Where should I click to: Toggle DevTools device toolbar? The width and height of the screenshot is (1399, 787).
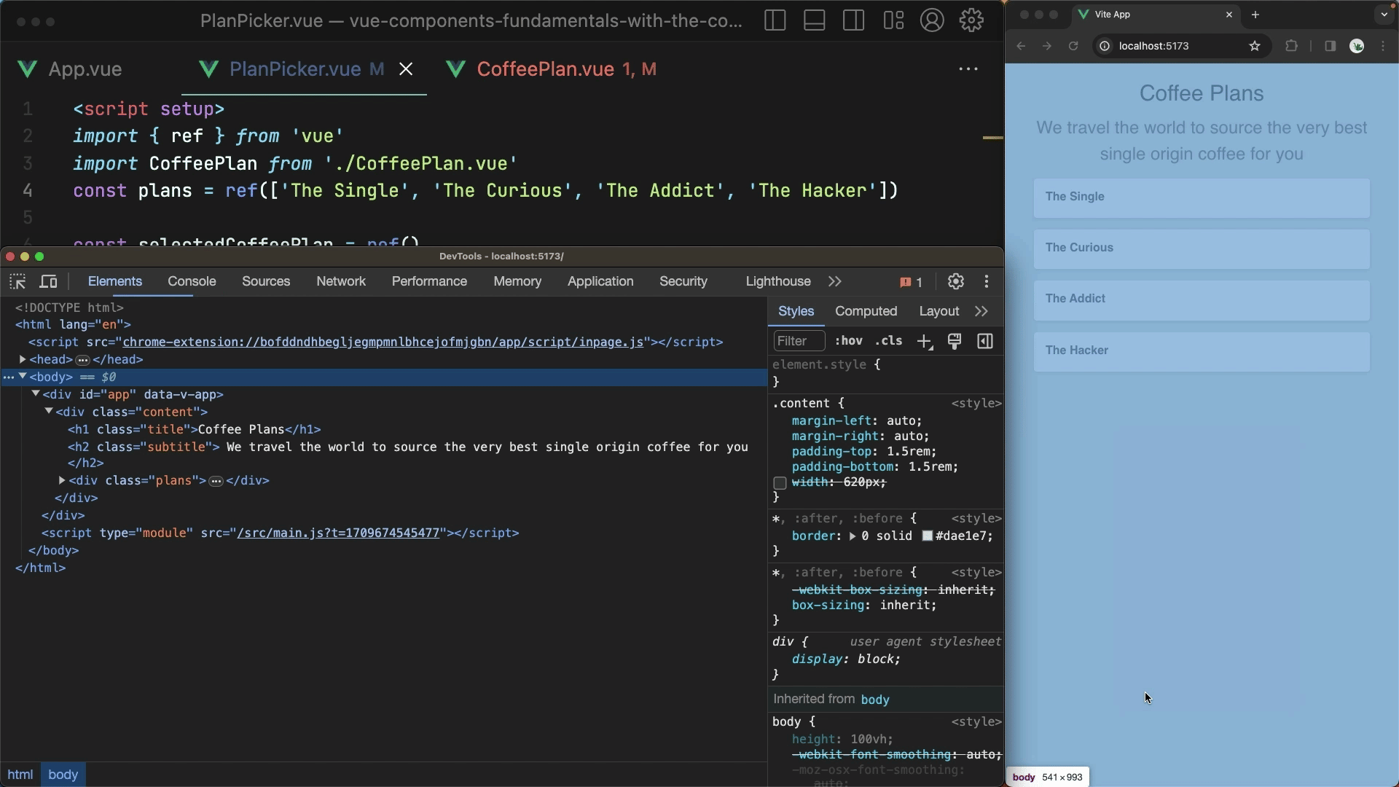coord(49,281)
